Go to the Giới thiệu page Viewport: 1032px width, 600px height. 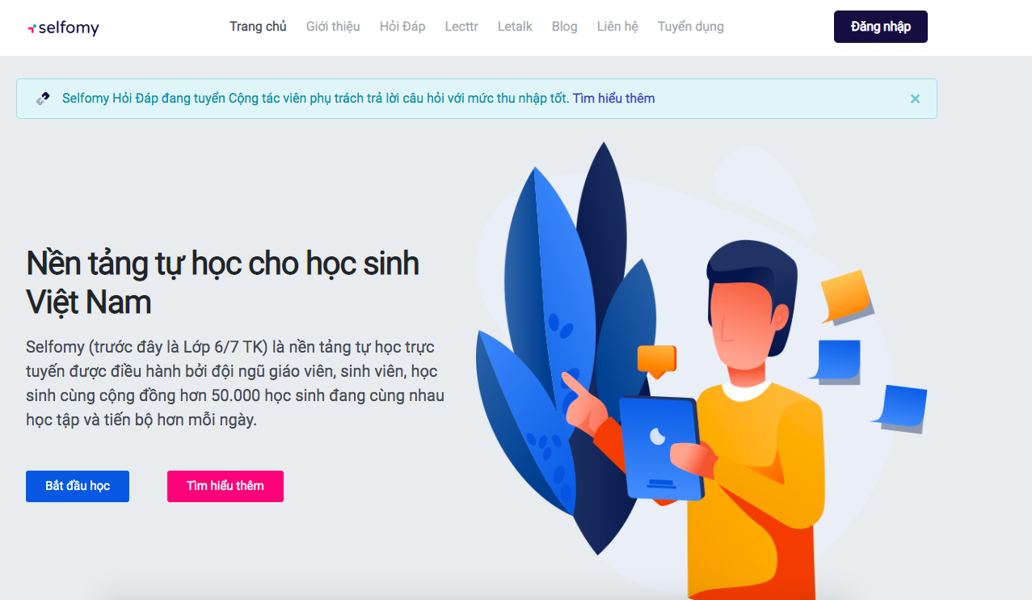[333, 27]
